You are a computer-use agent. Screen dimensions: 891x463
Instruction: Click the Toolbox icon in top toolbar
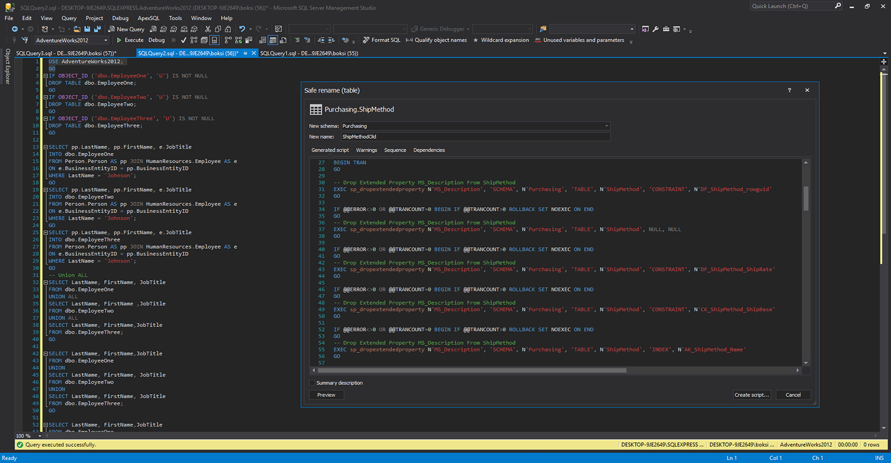pos(666,29)
